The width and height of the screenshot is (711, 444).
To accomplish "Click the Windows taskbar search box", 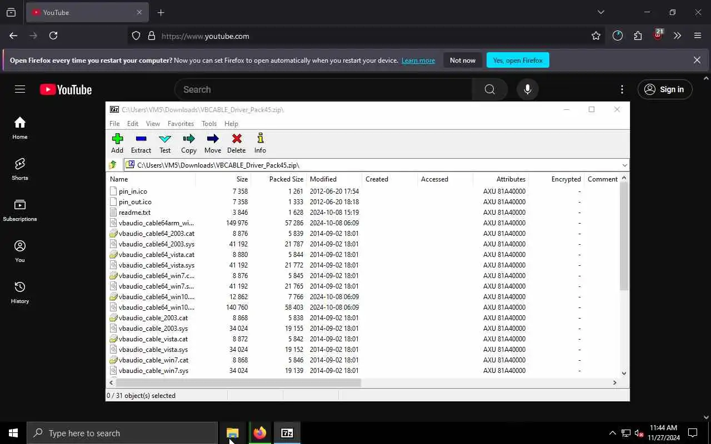I will [x=122, y=433].
